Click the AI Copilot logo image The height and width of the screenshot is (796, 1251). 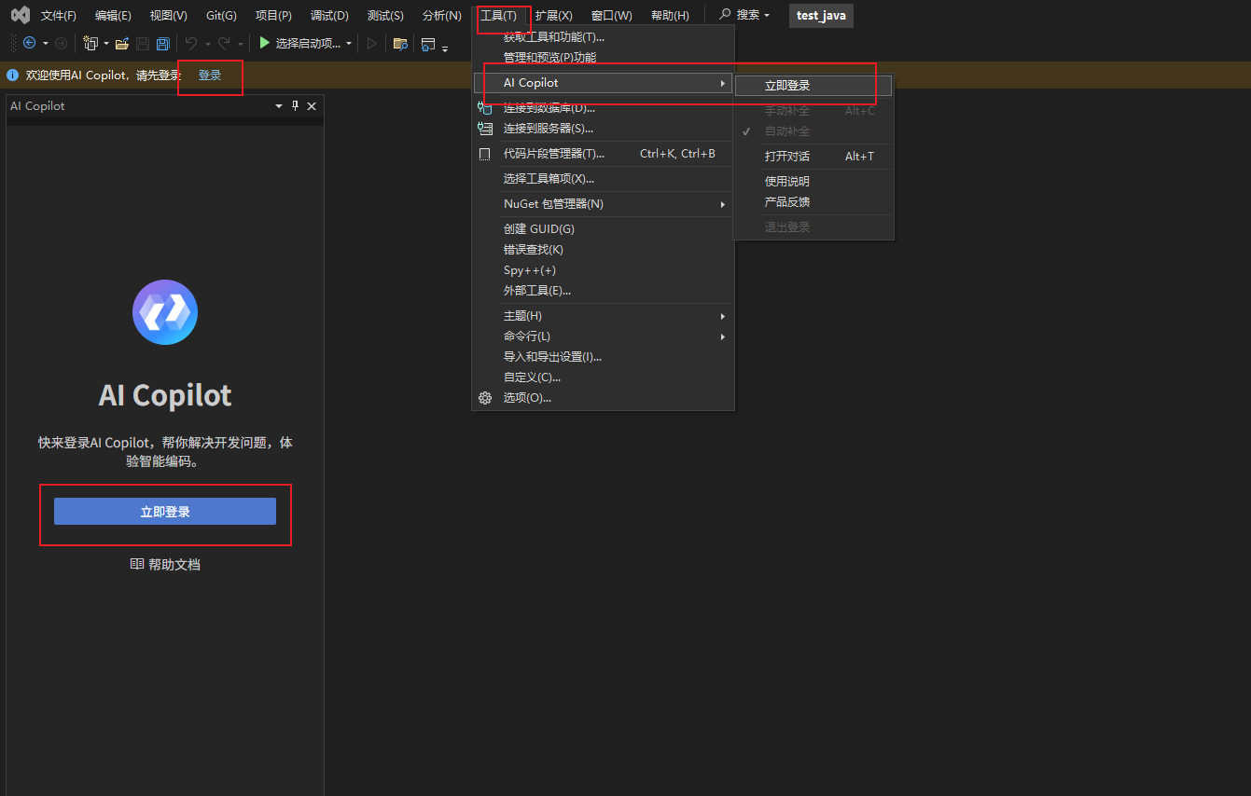(x=165, y=312)
